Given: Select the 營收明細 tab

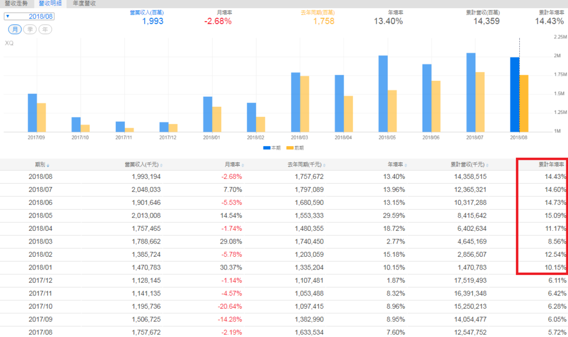Looking at the screenshot, I should [50, 3].
